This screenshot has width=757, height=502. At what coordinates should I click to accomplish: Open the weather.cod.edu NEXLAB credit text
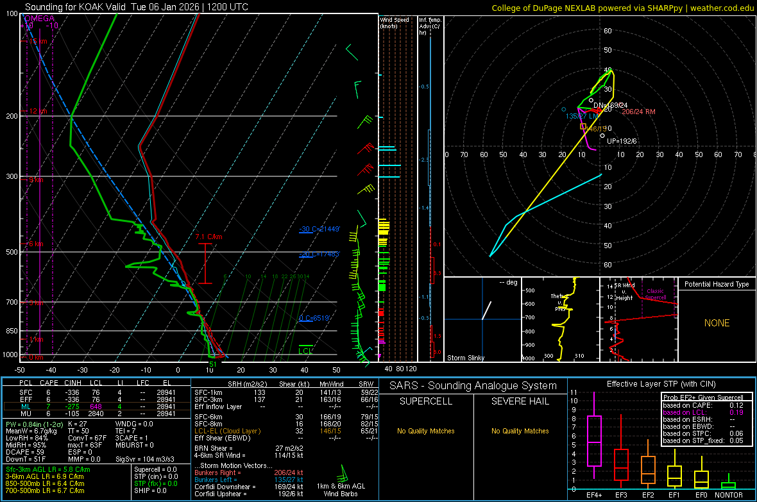pos(623,8)
